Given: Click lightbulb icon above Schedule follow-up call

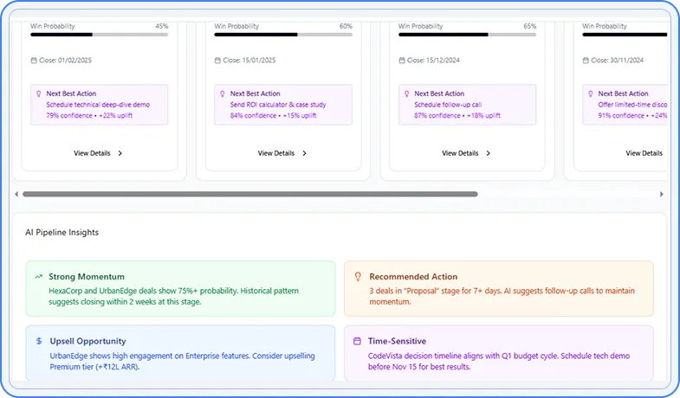Looking at the screenshot, I should 407,93.
